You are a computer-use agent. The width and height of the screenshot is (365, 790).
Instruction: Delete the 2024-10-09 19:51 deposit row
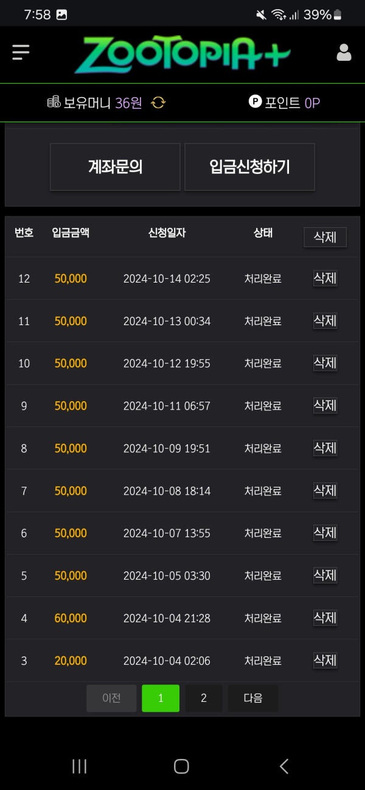pyautogui.click(x=325, y=448)
